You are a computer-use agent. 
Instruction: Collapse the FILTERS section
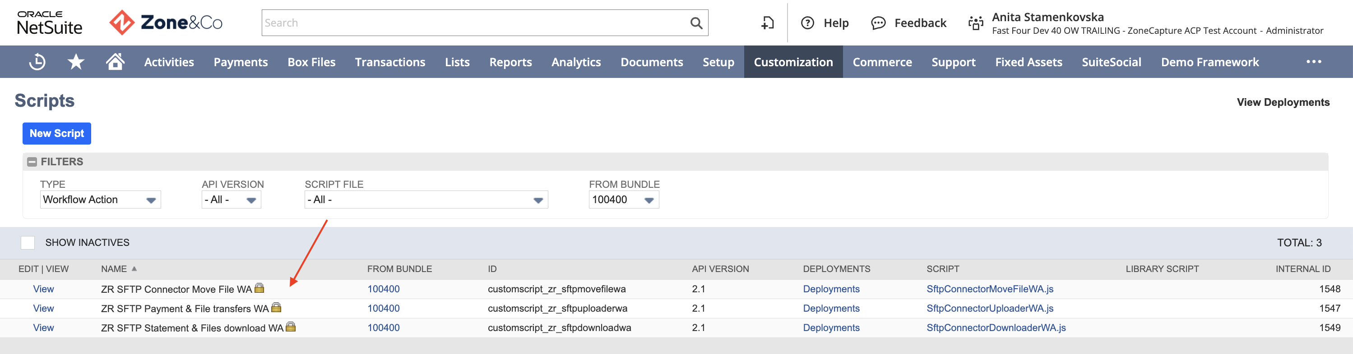coord(32,162)
